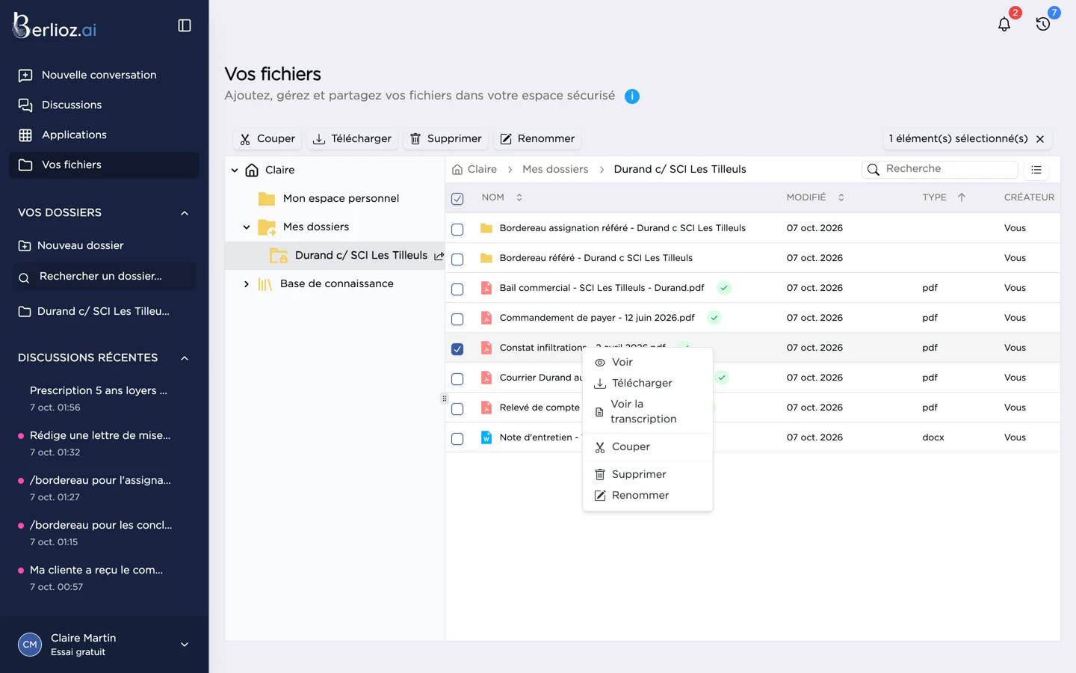Check the Relevé de compte checkbox

[x=457, y=409]
